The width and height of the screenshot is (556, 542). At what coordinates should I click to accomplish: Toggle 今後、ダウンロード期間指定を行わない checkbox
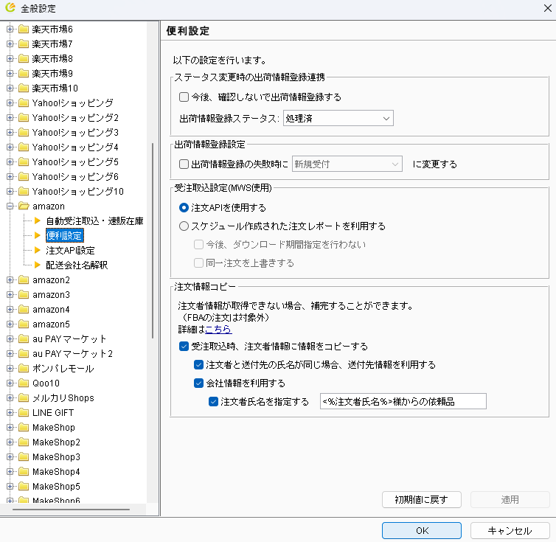[x=198, y=244]
